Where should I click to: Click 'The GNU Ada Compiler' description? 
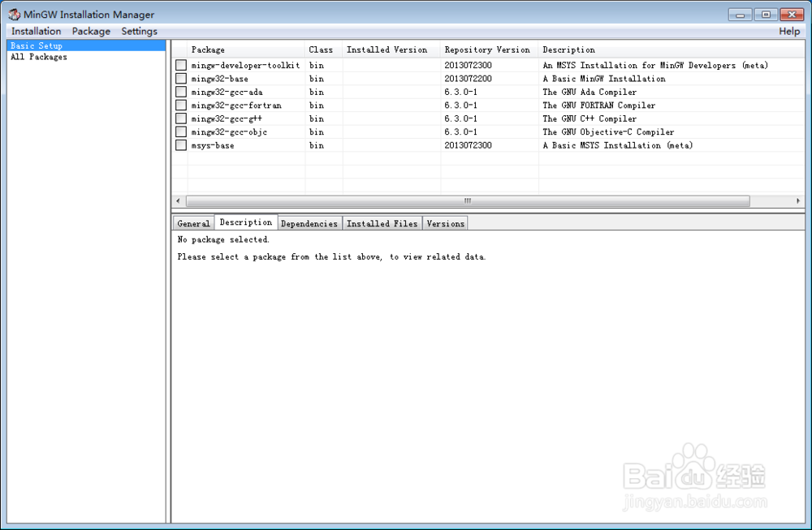click(x=590, y=93)
